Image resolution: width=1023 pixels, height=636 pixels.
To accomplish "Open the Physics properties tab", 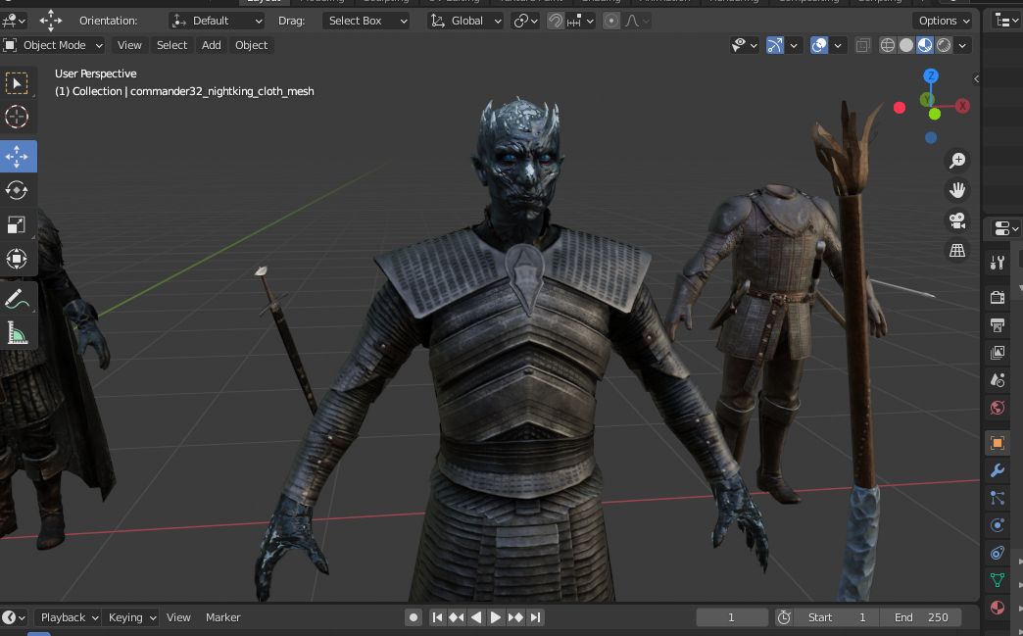I will click(x=998, y=525).
